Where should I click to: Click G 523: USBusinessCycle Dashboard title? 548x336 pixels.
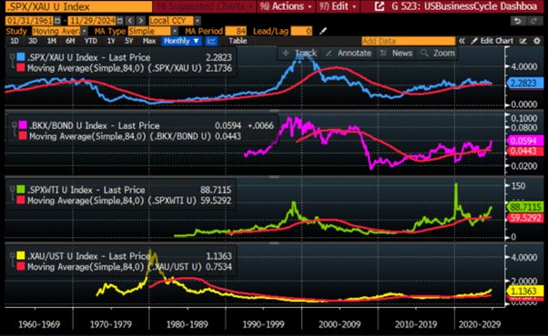pos(464,6)
